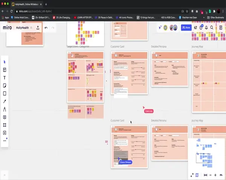This screenshot has width=226, height=180.
Task: Click the Share button
Action: click(x=186, y=27)
